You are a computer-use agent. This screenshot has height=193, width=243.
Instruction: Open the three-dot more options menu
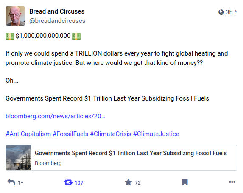(232, 182)
